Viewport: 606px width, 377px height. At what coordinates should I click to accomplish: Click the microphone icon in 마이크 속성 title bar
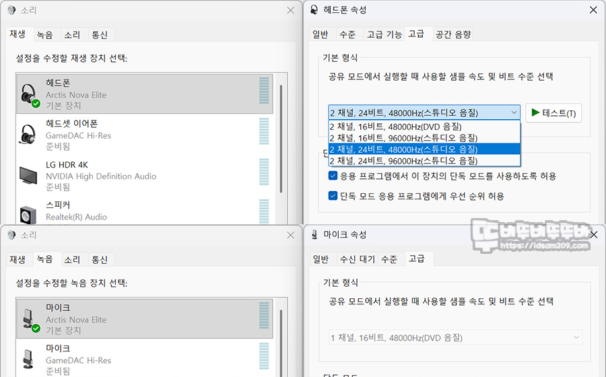314,234
